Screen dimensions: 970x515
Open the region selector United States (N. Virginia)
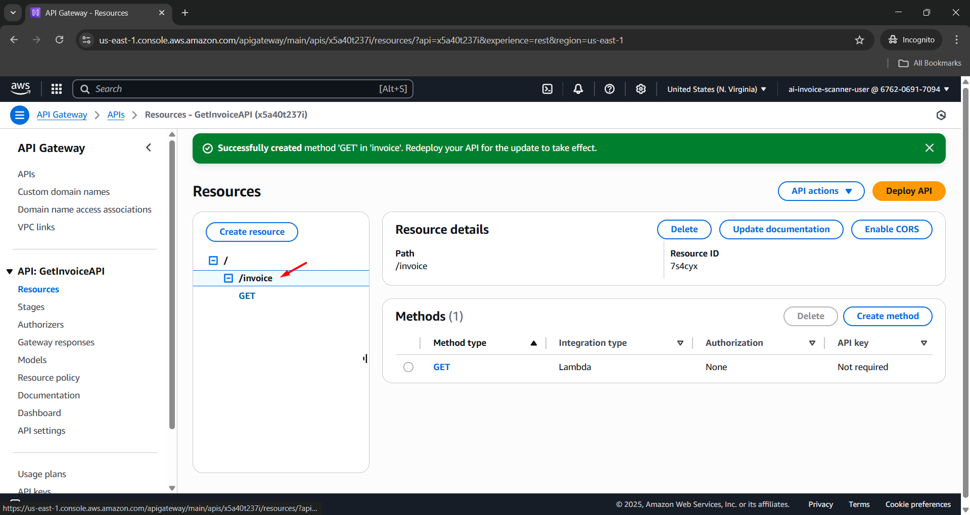click(x=716, y=89)
